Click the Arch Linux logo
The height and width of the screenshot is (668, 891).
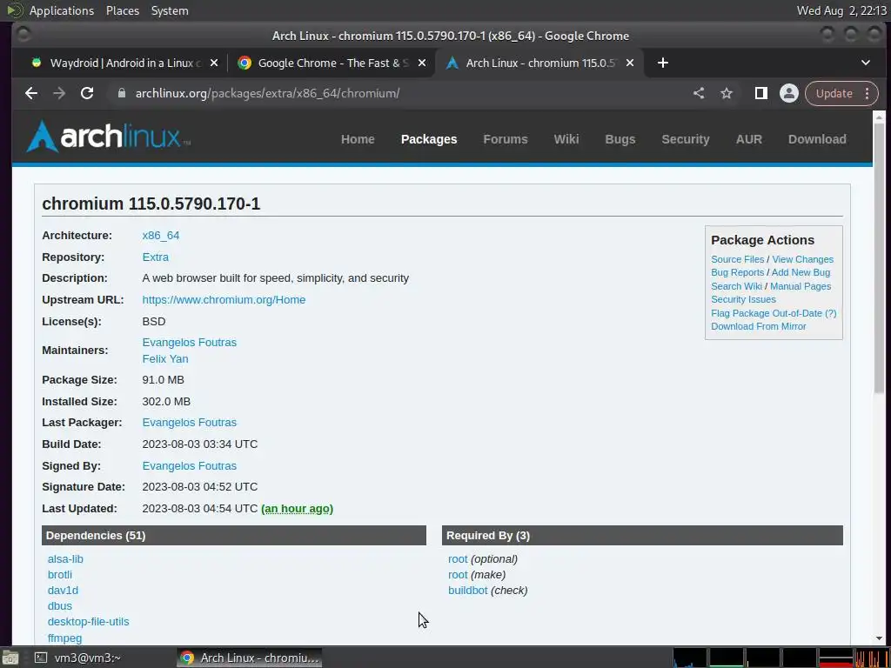point(108,137)
